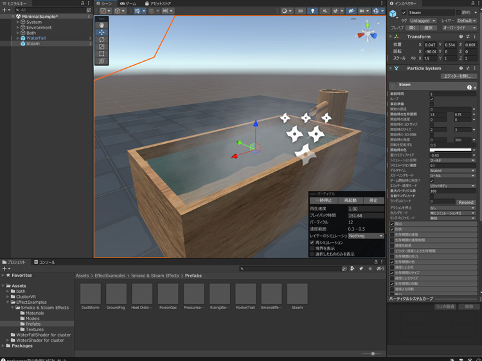
Task: Open the Nothing layer simulation dropdown
Action: click(365, 236)
